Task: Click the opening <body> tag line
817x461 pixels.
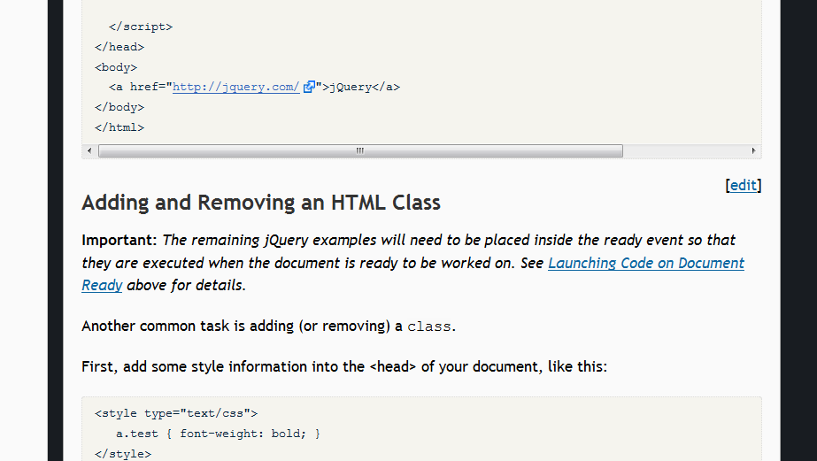Action: [115, 67]
